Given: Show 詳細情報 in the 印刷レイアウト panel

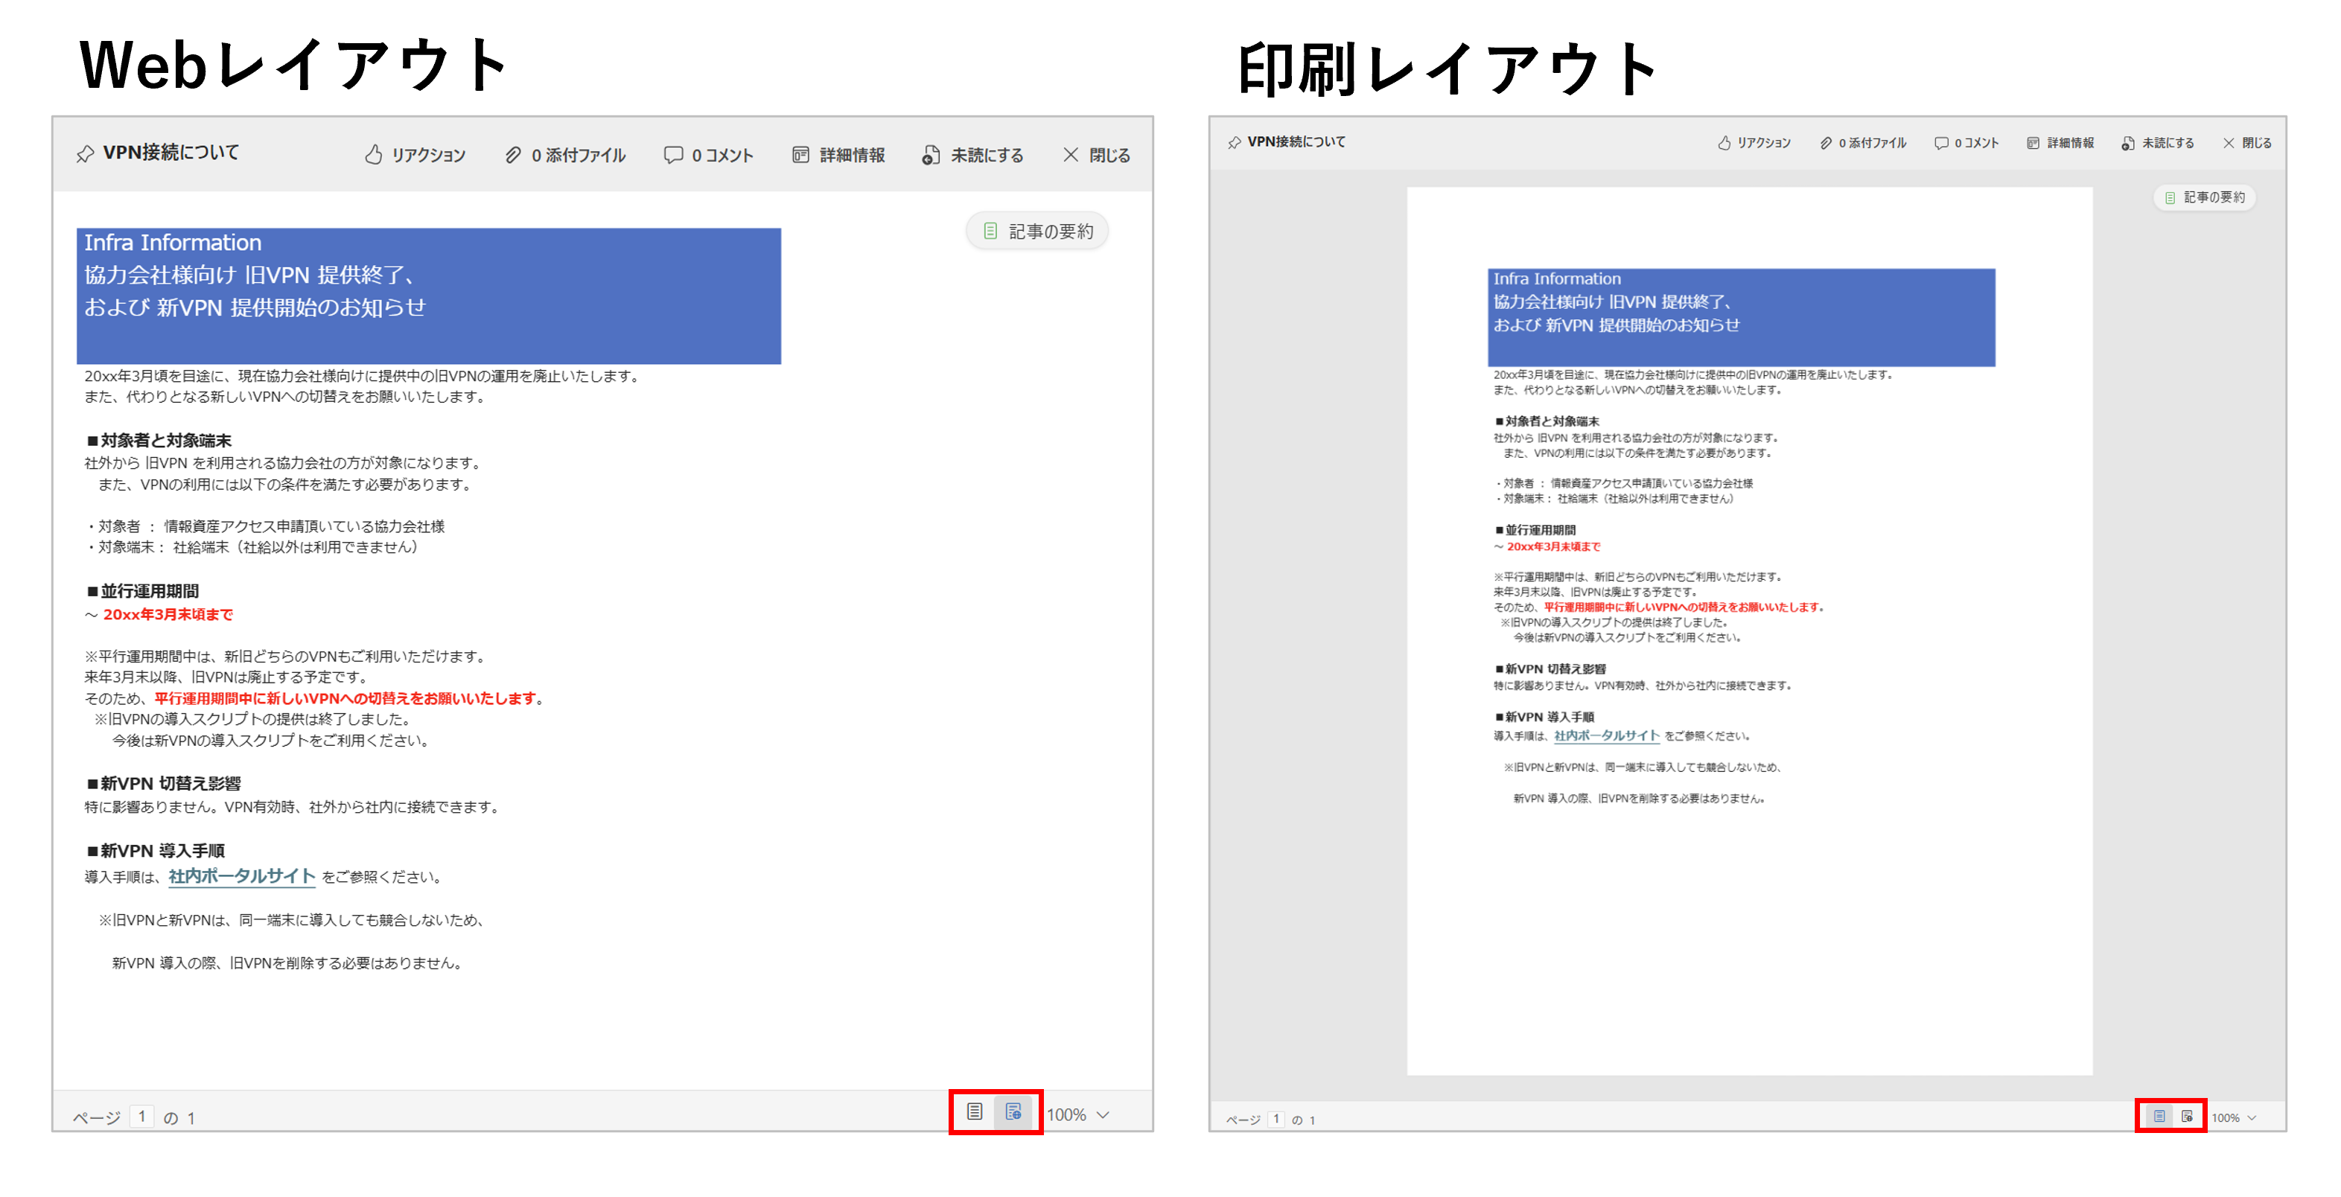Looking at the screenshot, I should [2060, 144].
